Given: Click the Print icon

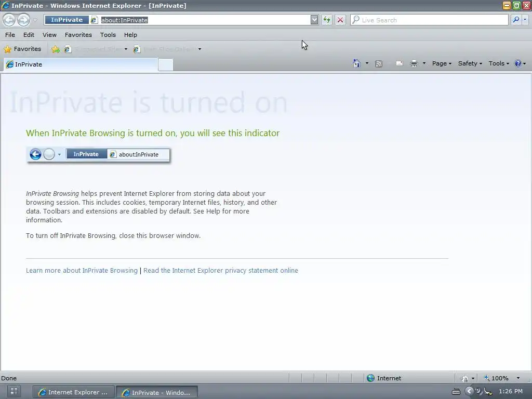Looking at the screenshot, I should 414,63.
